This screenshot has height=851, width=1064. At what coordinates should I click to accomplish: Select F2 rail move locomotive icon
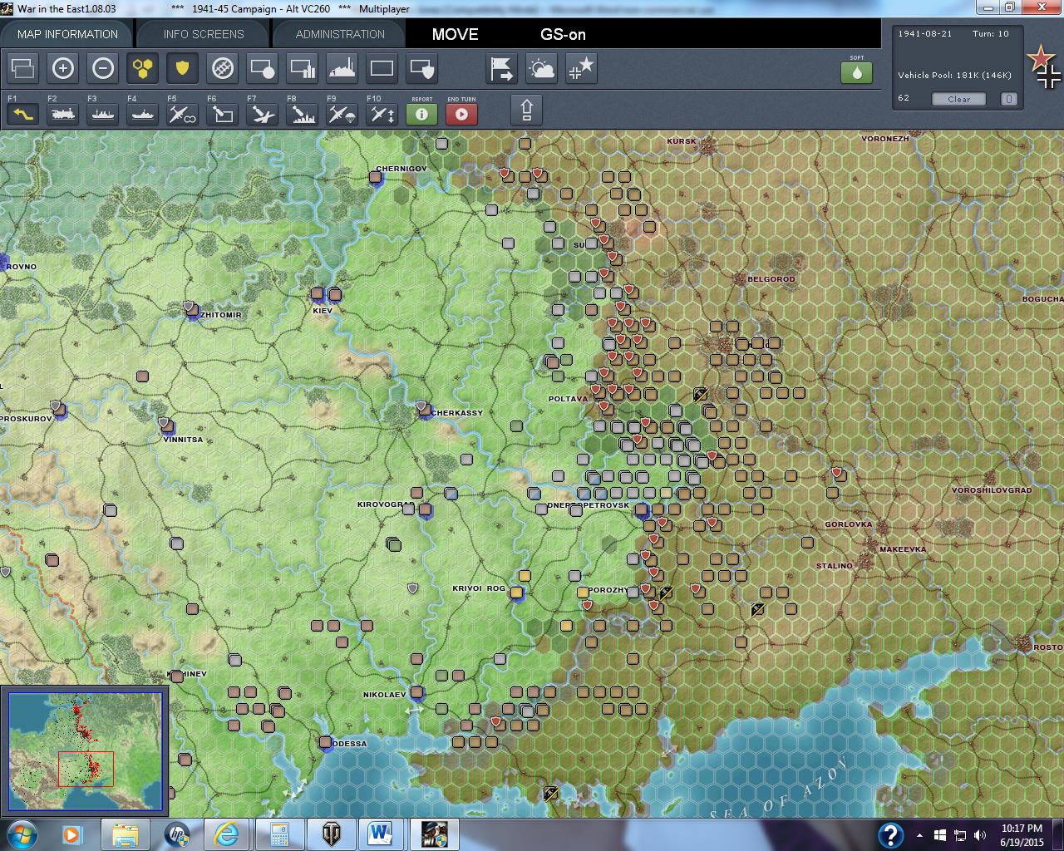(x=63, y=114)
